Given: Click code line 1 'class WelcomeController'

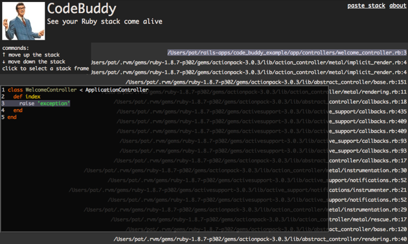Looking at the screenshot, I should (42, 90).
